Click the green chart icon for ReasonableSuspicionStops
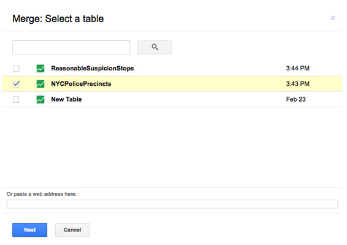This screenshot has width=347, height=245. (40, 69)
